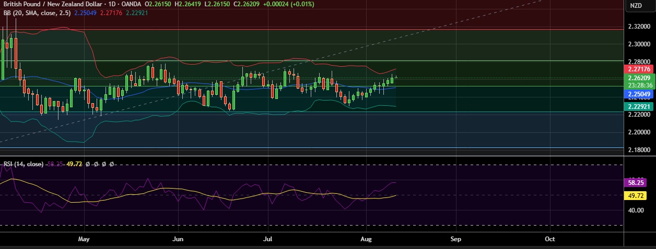This screenshot has width=656, height=249.
Task: Click the purple 58.25 value in RSI legend
Action: (54, 164)
